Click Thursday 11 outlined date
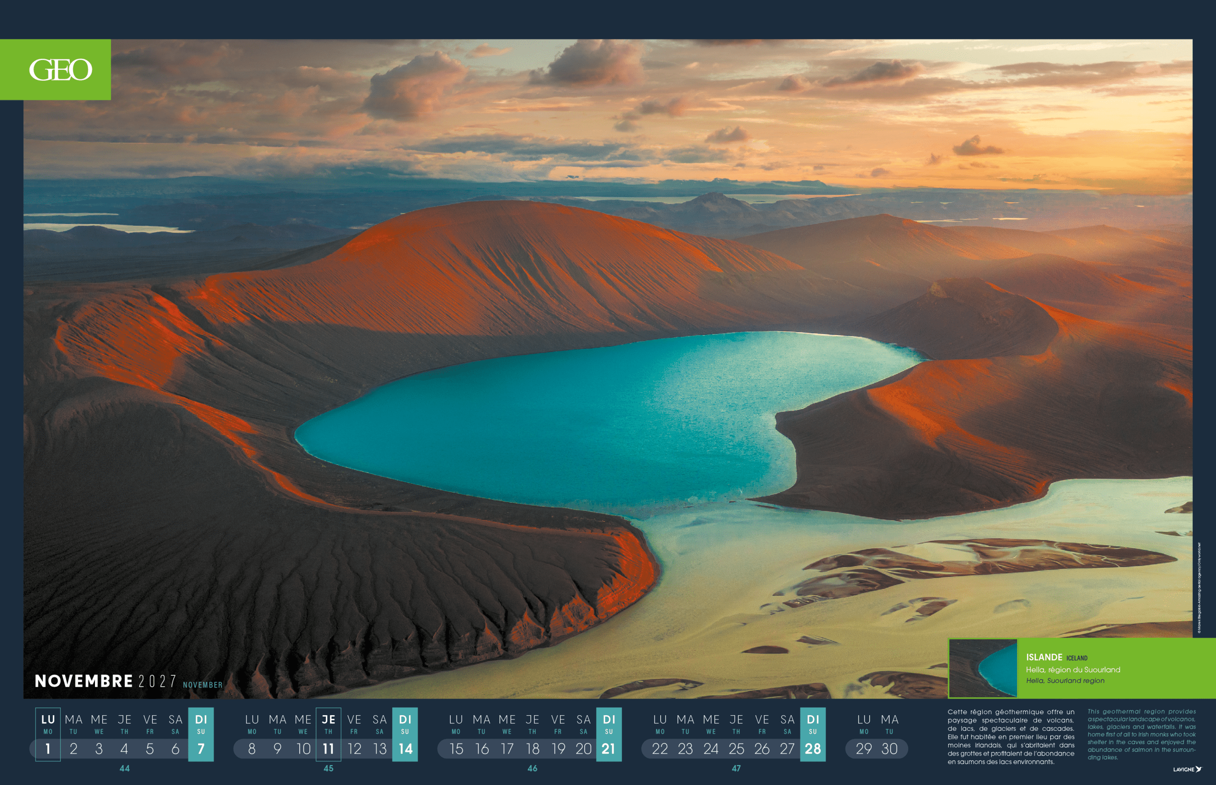 329,748
